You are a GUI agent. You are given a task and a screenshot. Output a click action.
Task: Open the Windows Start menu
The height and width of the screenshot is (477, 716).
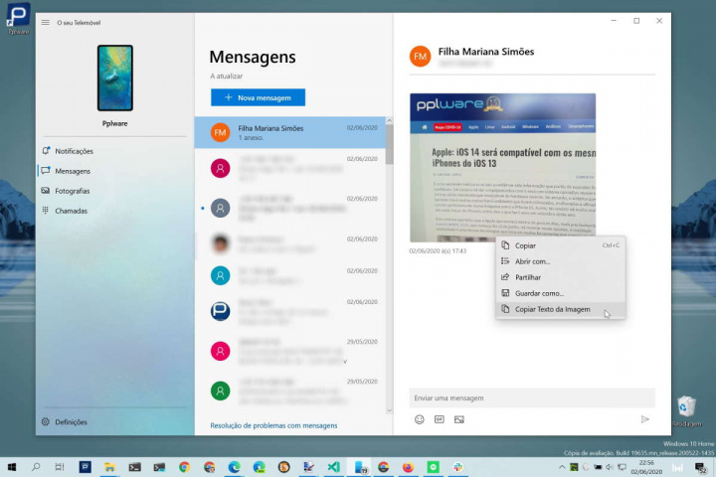[x=11, y=466]
